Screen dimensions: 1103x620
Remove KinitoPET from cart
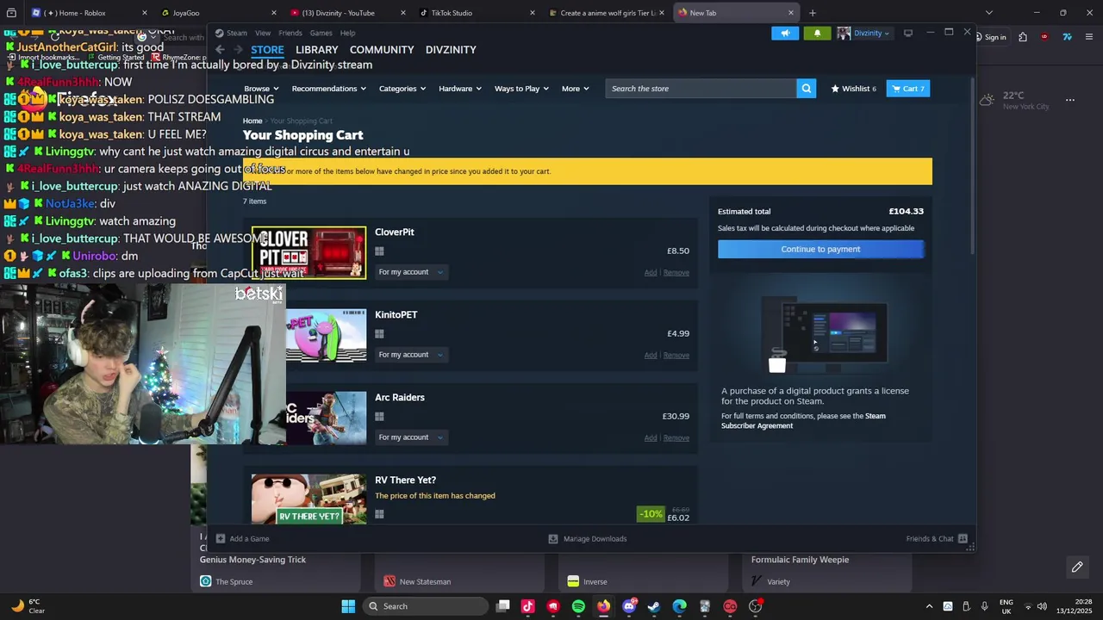(676, 356)
